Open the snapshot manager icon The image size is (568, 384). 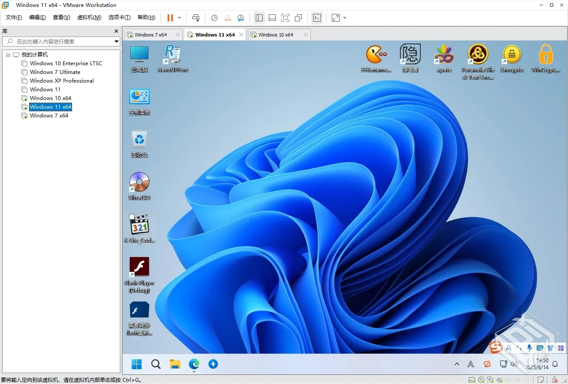pyautogui.click(x=241, y=18)
